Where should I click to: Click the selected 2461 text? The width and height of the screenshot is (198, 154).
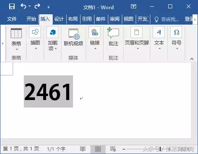pos(48,92)
